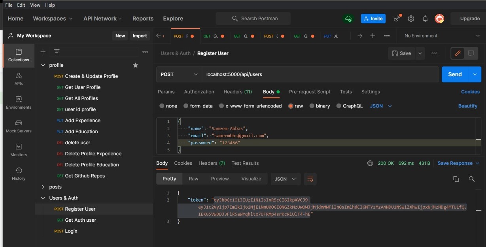Switch to the Params tab

pyautogui.click(x=166, y=92)
